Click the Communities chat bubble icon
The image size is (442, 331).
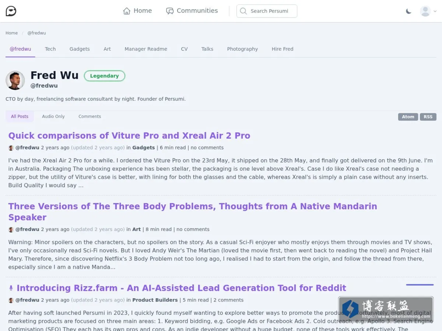pyautogui.click(x=170, y=11)
